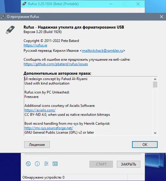
Task: Click the "Boot record handling from ms-sys" line
Action: click(67, 124)
